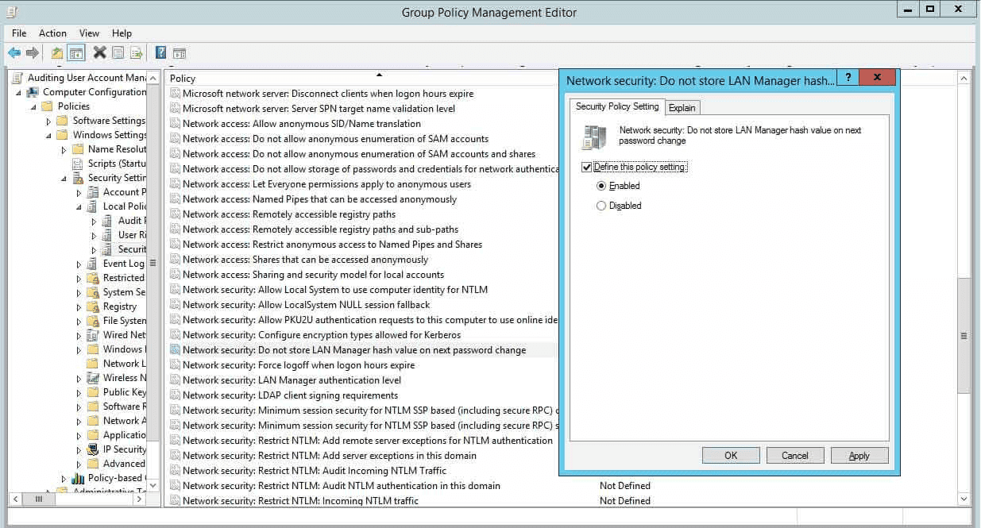The image size is (981, 528).
Task: Click the Policy-based QoS icon in tree
Action: [79, 478]
